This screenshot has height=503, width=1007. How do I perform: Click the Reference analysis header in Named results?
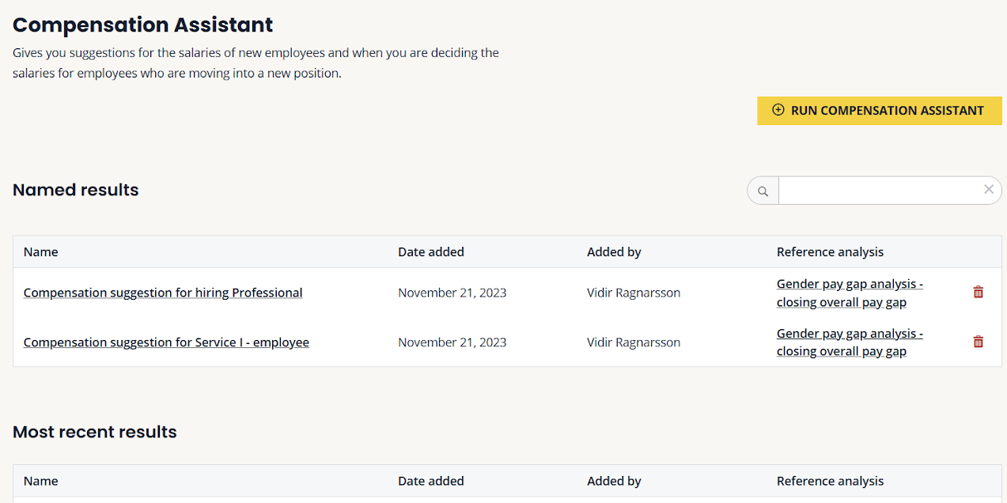pyautogui.click(x=830, y=252)
